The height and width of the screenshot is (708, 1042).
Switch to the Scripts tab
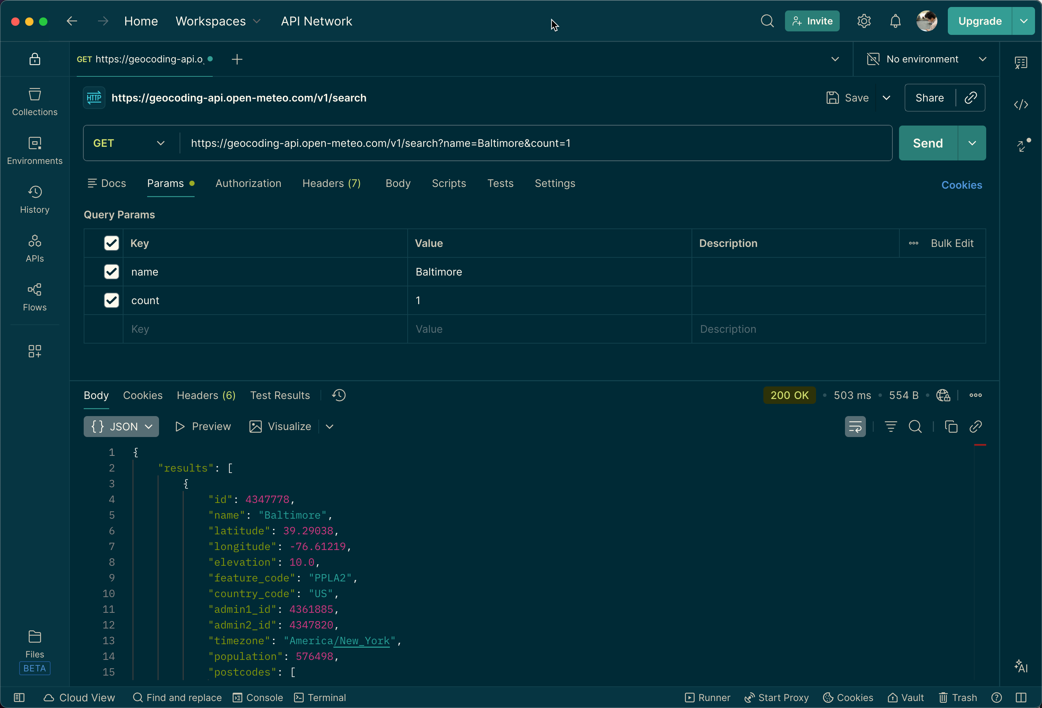(449, 183)
